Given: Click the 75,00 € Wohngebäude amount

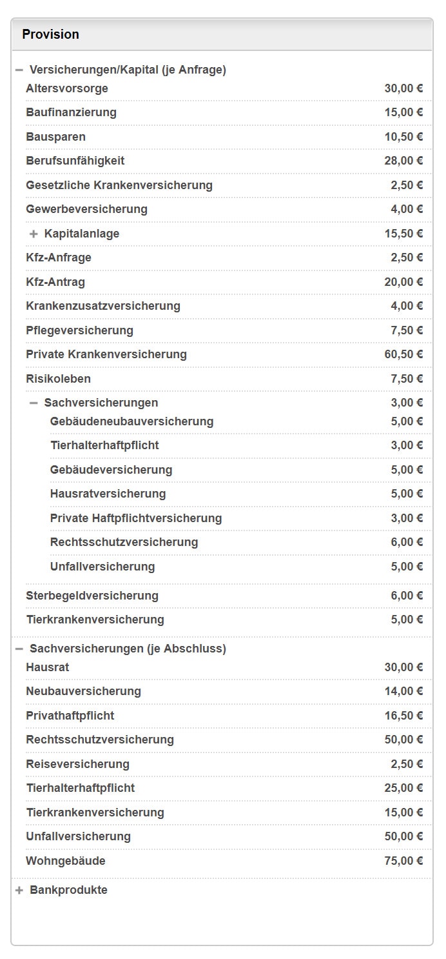Looking at the screenshot, I should (403, 861).
